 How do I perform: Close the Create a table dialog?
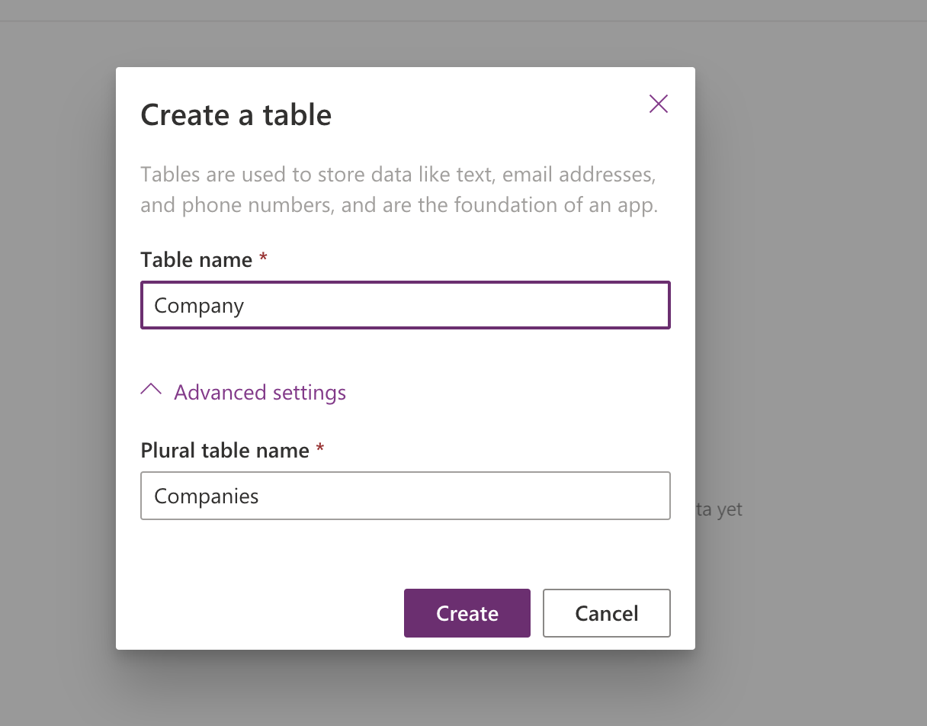[x=659, y=104]
